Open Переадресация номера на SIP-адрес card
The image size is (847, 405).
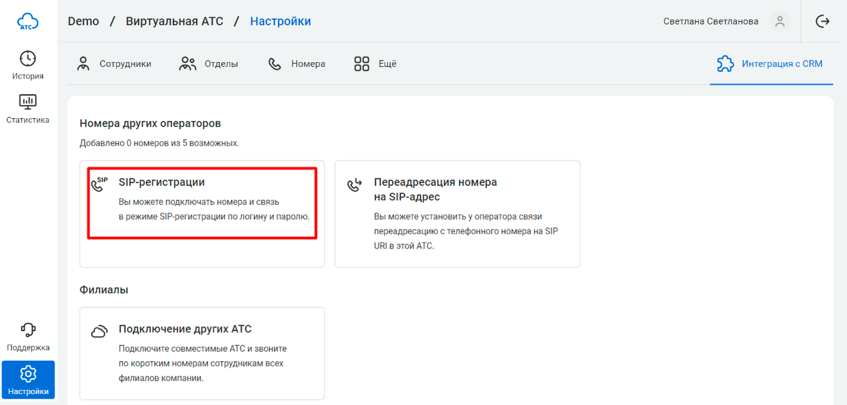point(457,214)
